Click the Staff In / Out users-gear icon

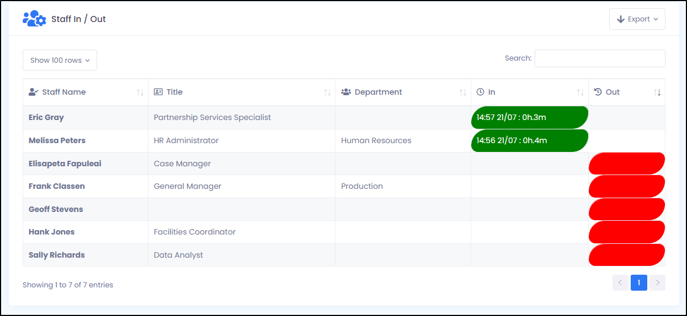coord(34,19)
